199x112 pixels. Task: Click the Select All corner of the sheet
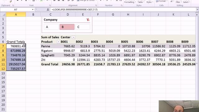pyautogui.click(x=3, y=15)
